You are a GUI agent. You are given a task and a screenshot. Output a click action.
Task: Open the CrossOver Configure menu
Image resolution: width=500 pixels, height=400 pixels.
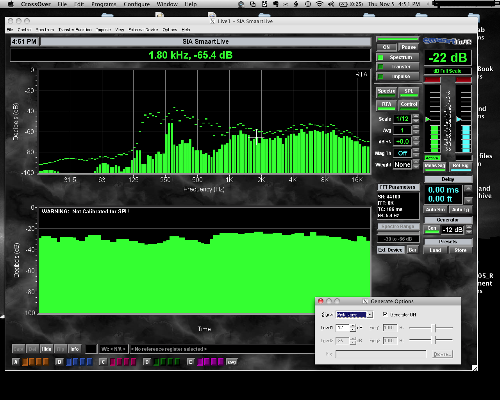coord(137,4)
